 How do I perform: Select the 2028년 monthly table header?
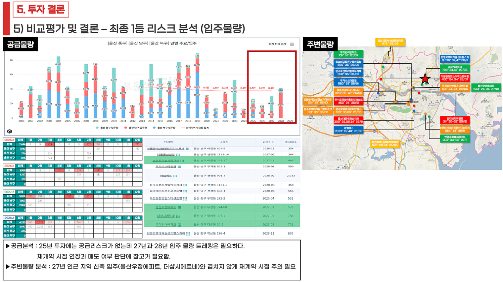[9, 218]
